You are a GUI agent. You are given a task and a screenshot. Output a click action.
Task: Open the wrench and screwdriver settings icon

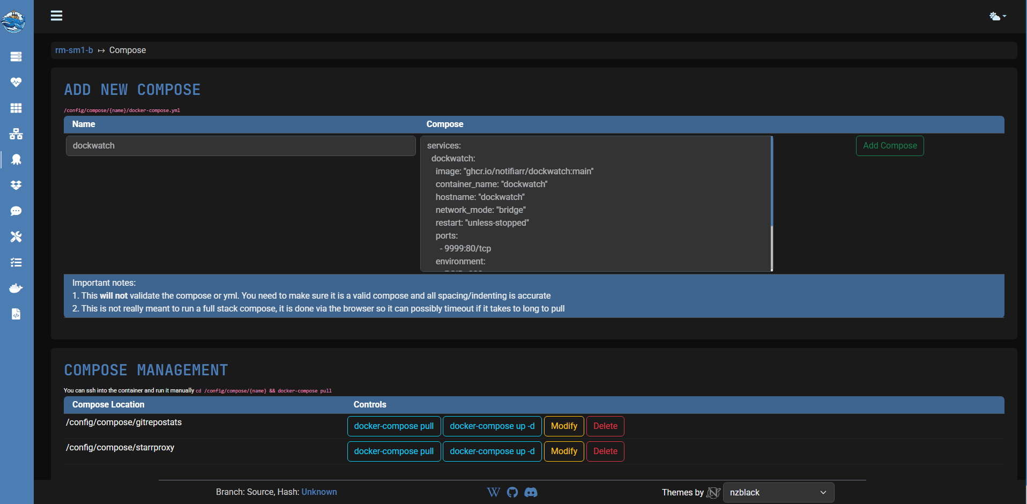pos(16,236)
